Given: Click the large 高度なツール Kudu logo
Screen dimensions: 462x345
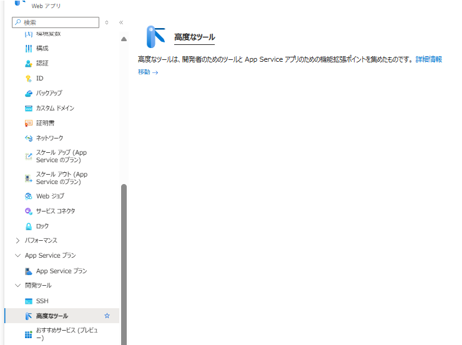Looking at the screenshot, I should pos(156,37).
